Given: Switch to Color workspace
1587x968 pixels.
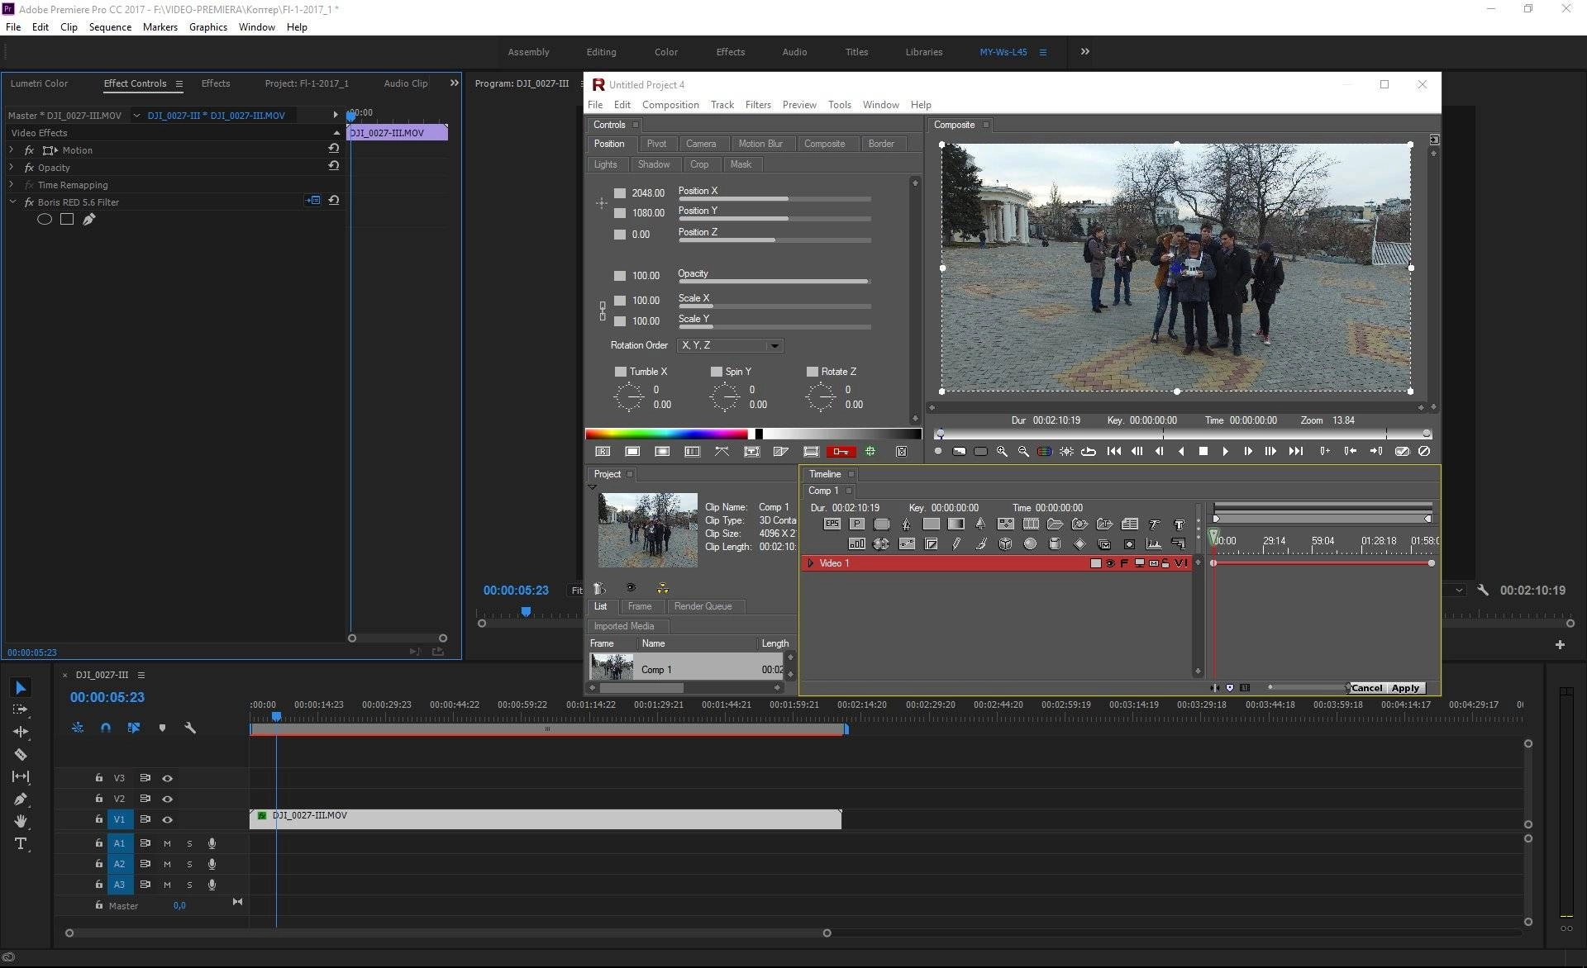Looking at the screenshot, I should tap(666, 52).
